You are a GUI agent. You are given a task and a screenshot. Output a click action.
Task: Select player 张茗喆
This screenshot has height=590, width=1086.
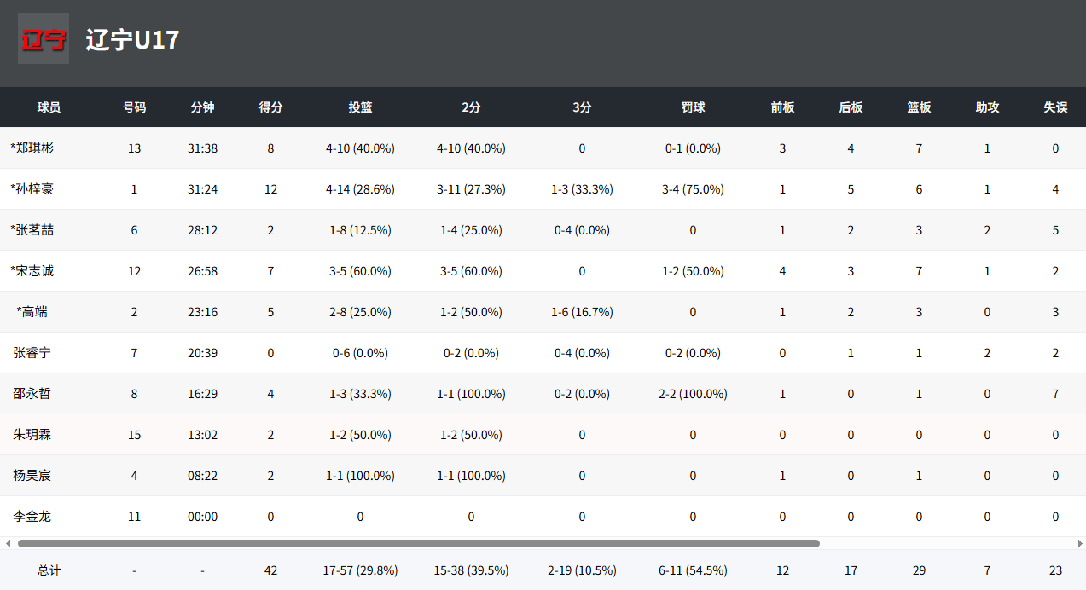coord(32,229)
